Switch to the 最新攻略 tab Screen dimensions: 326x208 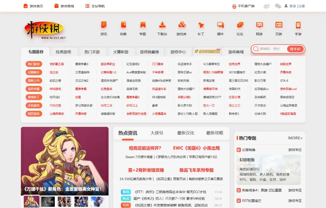pyautogui.click(x=215, y=133)
